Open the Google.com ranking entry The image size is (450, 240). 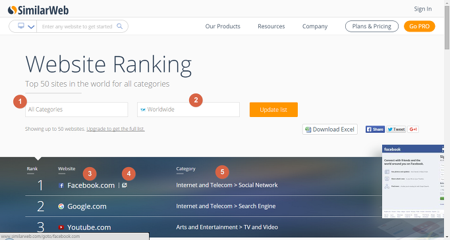pyautogui.click(x=87, y=206)
